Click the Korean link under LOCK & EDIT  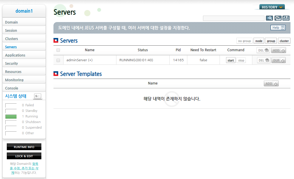(24, 168)
